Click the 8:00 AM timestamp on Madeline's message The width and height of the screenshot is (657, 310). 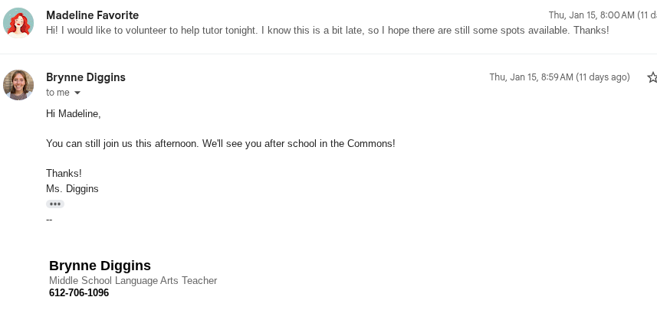pos(591,15)
